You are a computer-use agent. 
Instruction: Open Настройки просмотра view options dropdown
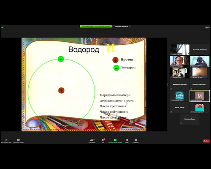122,26
